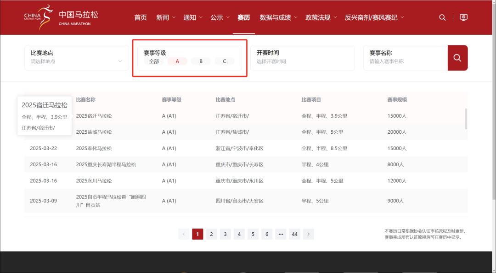The height and width of the screenshot is (273, 496).
Task: Open the 赛历 calendar tab
Action: click(x=243, y=17)
